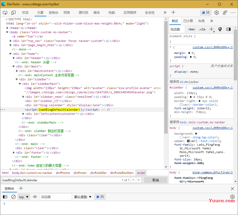Show the console sidebar icon
Screen dimensions: 238x215
pos(5,197)
